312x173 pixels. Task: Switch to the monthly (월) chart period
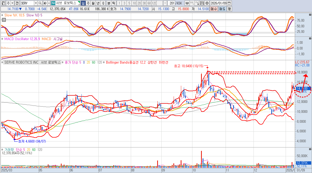pos(93,3)
